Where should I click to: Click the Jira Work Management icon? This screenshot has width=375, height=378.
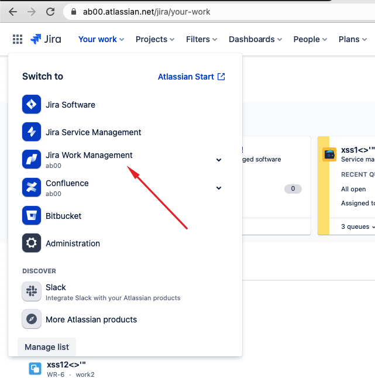click(31, 160)
